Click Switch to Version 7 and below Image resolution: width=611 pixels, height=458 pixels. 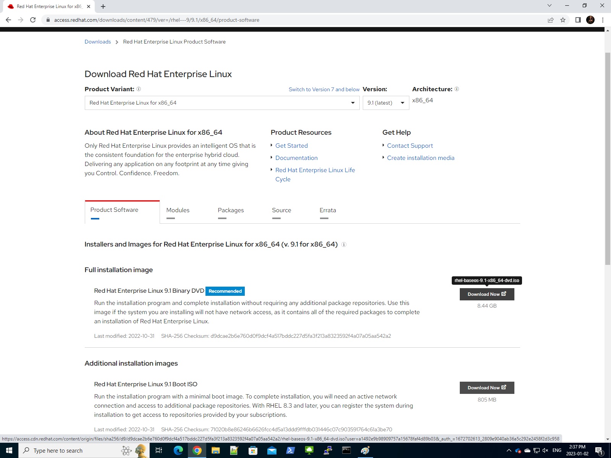click(x=324, y=89)
